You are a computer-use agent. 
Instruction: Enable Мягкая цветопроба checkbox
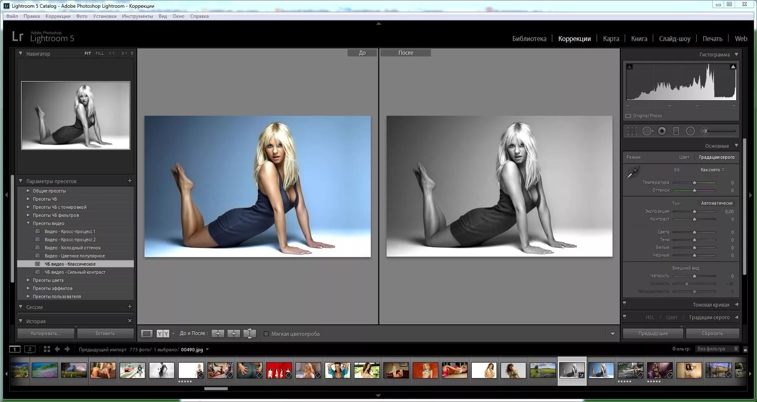tap(266, 334)
